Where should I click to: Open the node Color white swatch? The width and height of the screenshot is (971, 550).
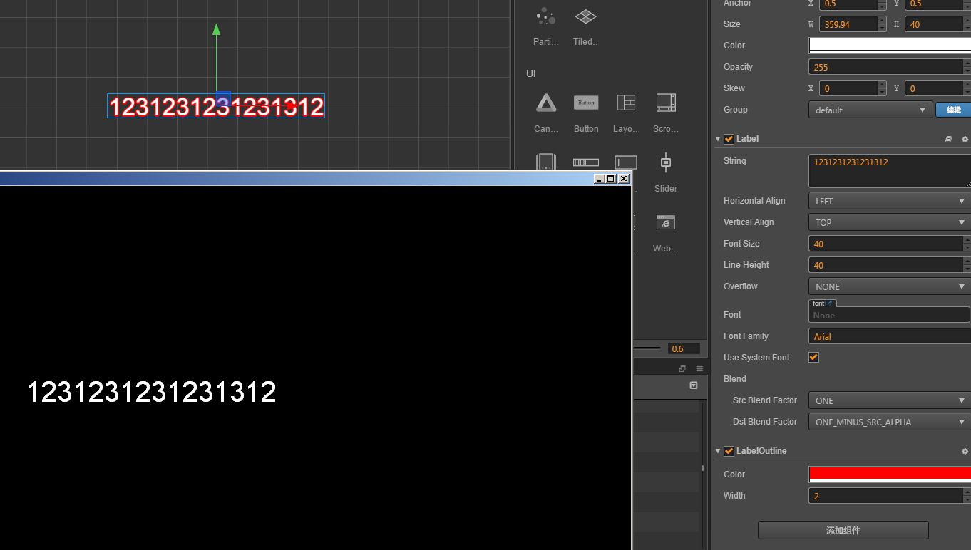point(890,45)
